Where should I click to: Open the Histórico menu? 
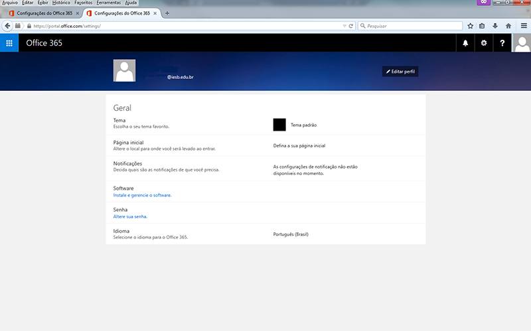(x=61, y=3)
